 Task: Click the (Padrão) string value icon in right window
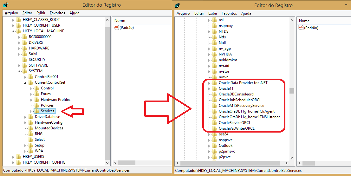pyautogui.click(x=301, y=28)
